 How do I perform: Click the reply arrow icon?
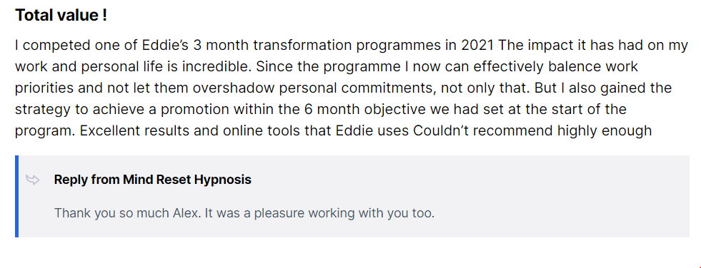[x=33, y=180]
